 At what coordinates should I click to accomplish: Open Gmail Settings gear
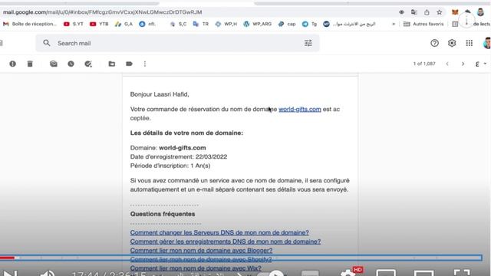point(452,43)
